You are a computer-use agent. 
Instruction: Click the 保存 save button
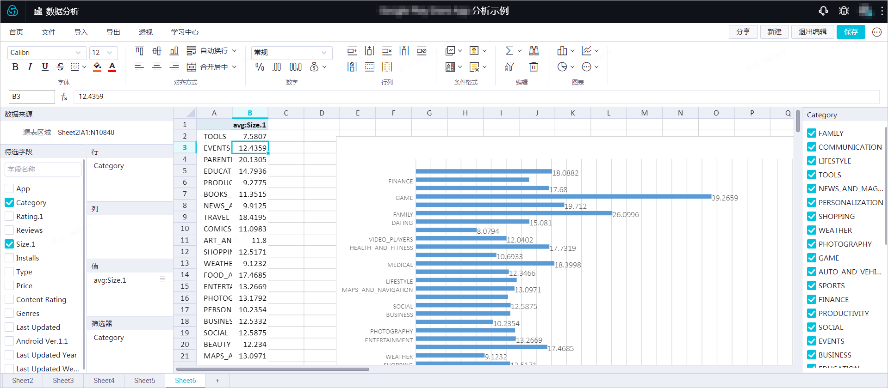[851, 32]
